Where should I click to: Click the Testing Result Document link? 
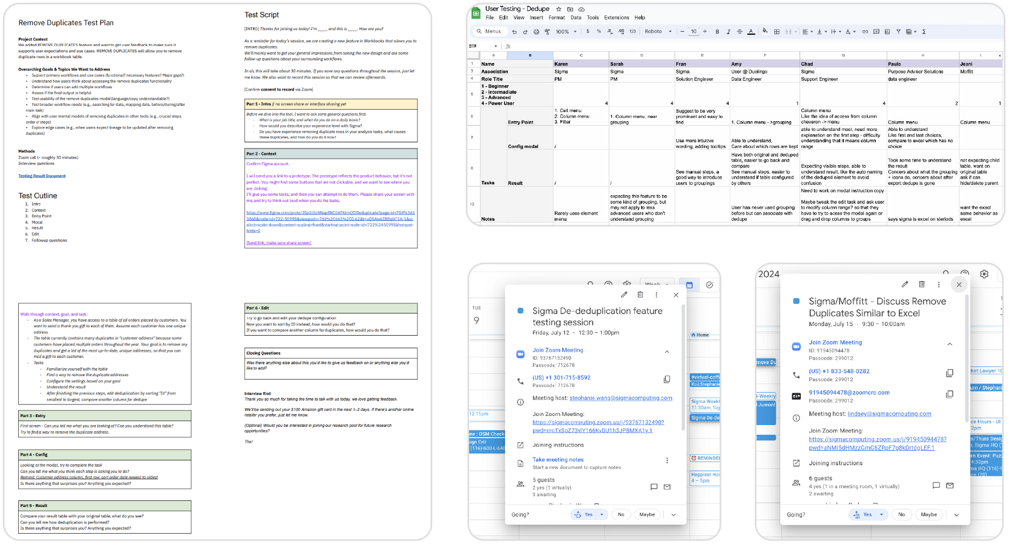click(x=42, y=176)
